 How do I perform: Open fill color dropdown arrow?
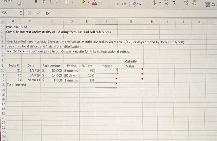pyautogui.click(x=89, y=2)
